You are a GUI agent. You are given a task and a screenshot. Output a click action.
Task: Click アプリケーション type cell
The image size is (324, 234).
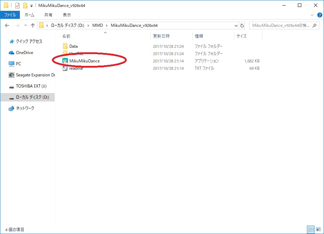(x=207, y=61)
